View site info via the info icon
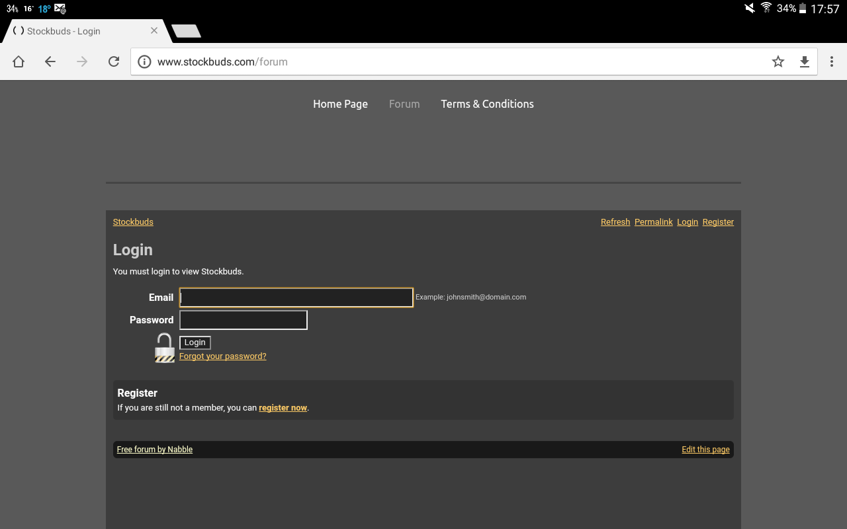This screenshot has width=847, height=529. (x=144, y=61)
